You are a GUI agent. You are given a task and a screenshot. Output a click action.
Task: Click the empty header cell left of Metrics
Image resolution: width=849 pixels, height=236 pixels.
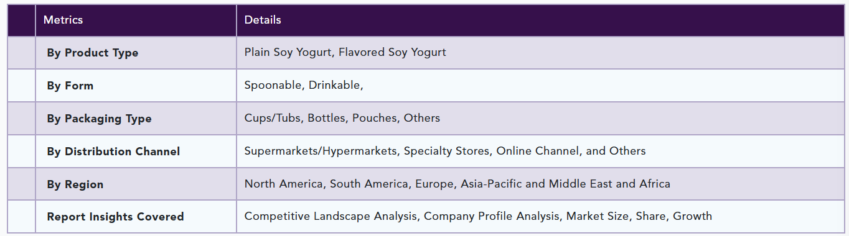[22, 20]
